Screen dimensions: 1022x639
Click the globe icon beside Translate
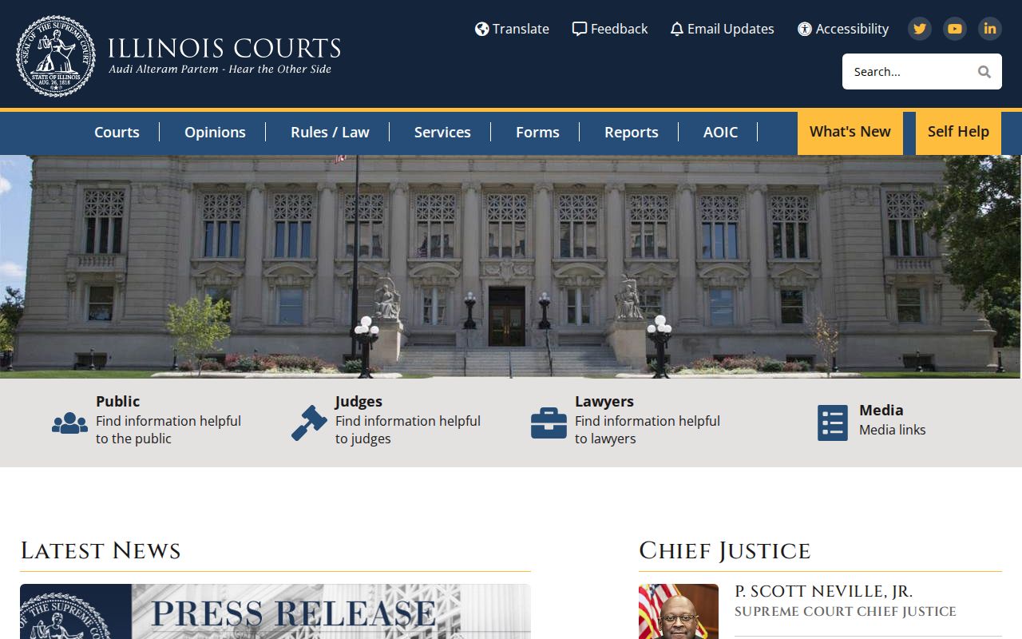click(481, 29)
